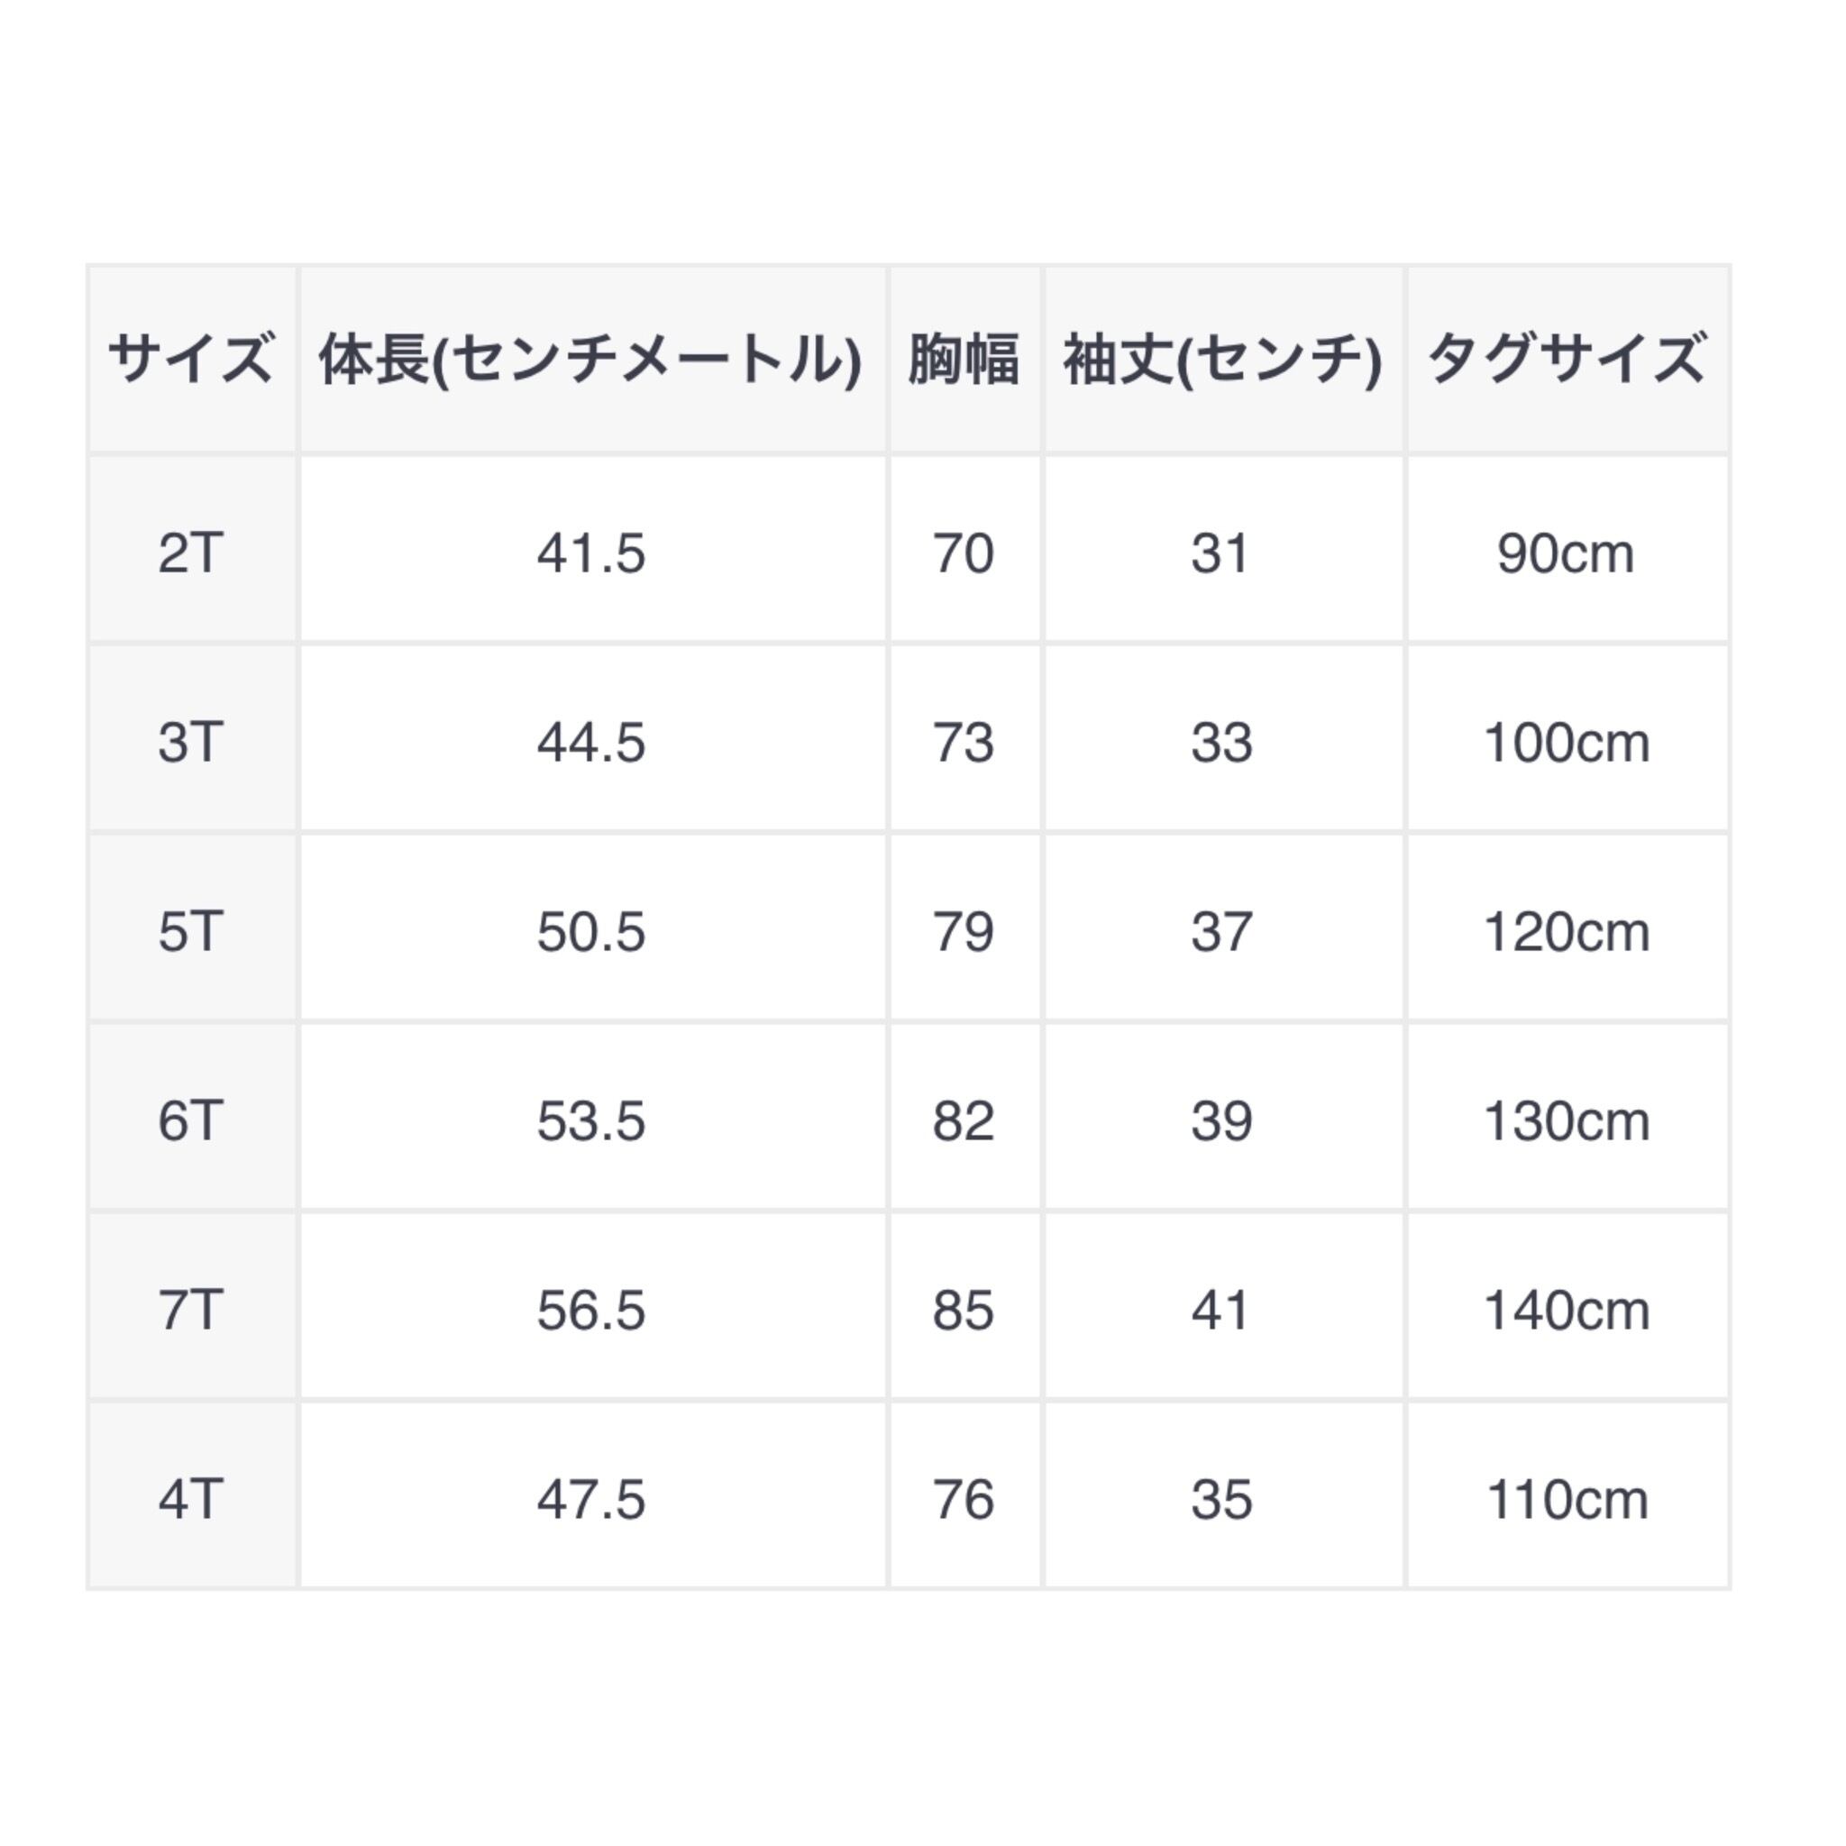The height and width of the screenshot is (1846, 1846).
Task: Click the 73 chest width value
Action: point(964,743)
